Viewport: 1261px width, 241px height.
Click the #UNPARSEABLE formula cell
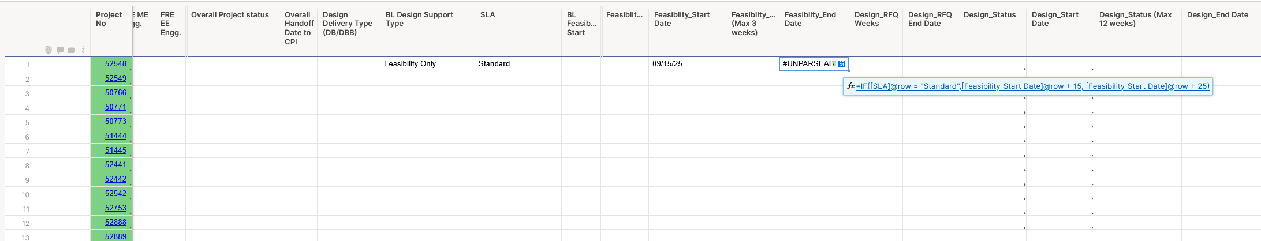[x=814, y=64]
